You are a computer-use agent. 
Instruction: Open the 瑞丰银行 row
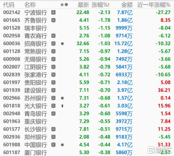click(x=87, y=28)
